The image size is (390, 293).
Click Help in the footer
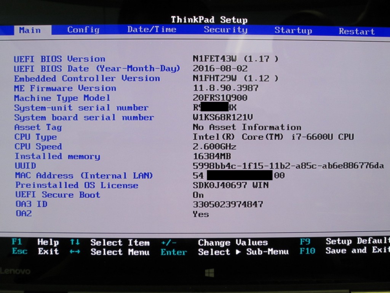[x=48, y=242]
